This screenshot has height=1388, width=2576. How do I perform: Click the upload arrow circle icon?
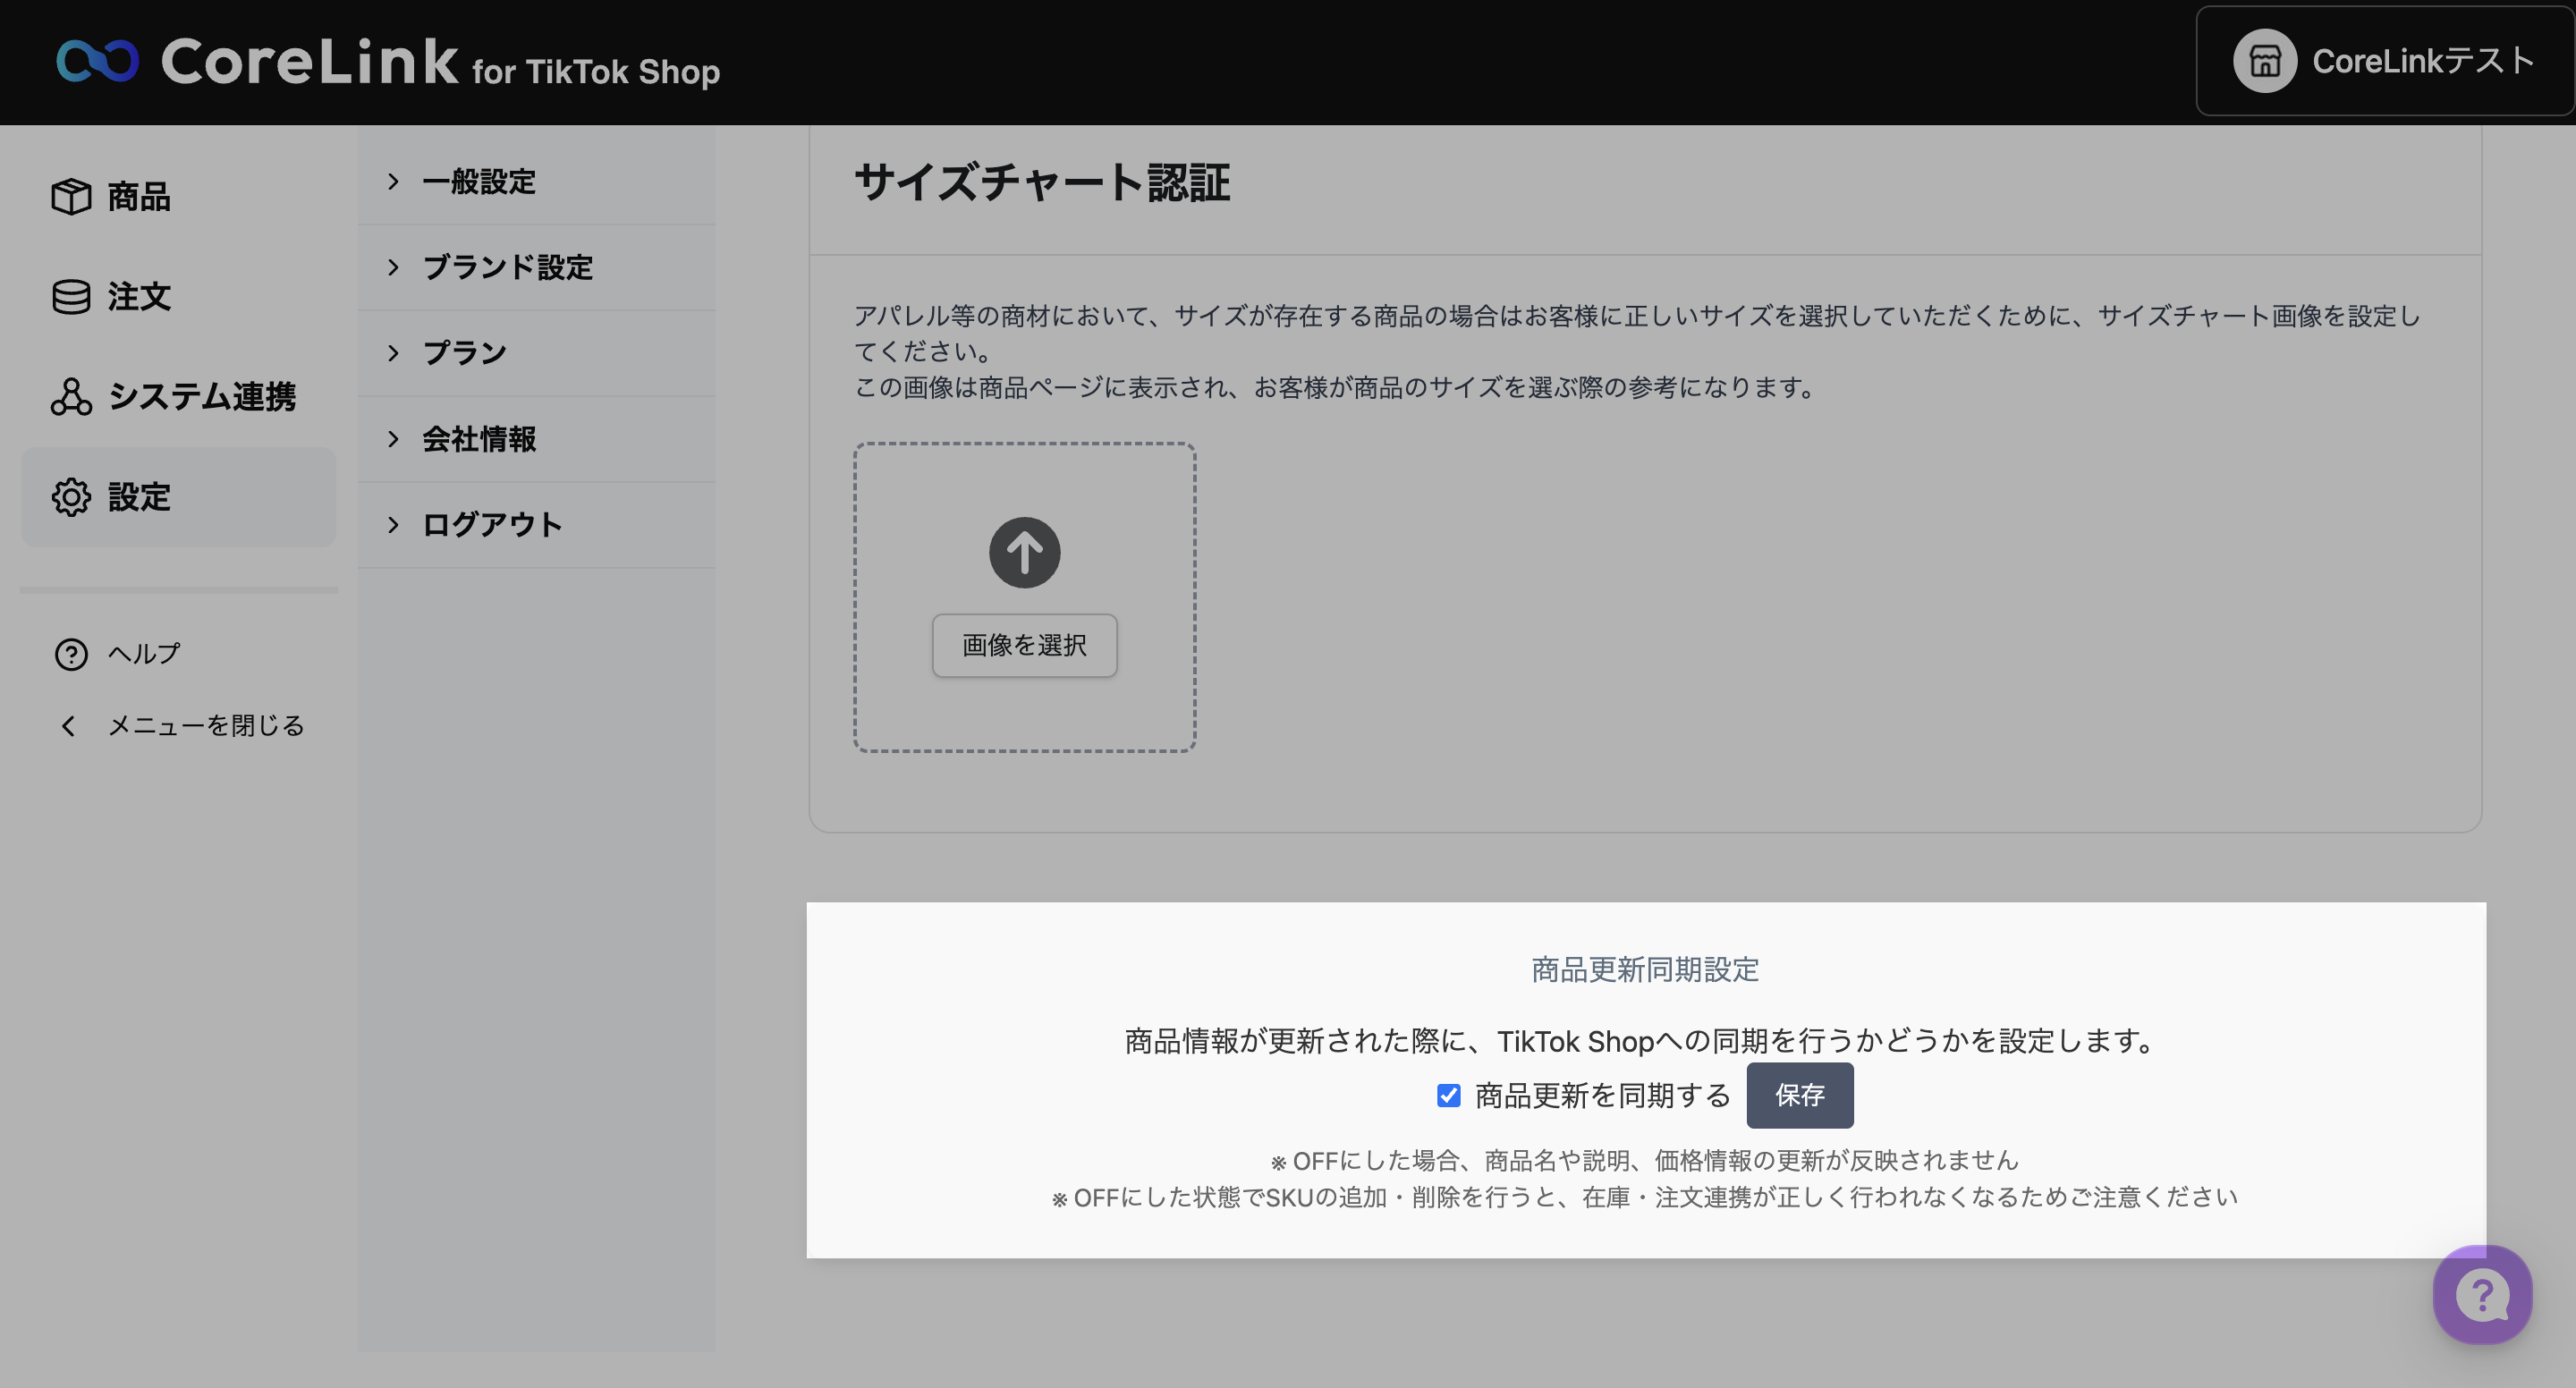coord(1024,552)
